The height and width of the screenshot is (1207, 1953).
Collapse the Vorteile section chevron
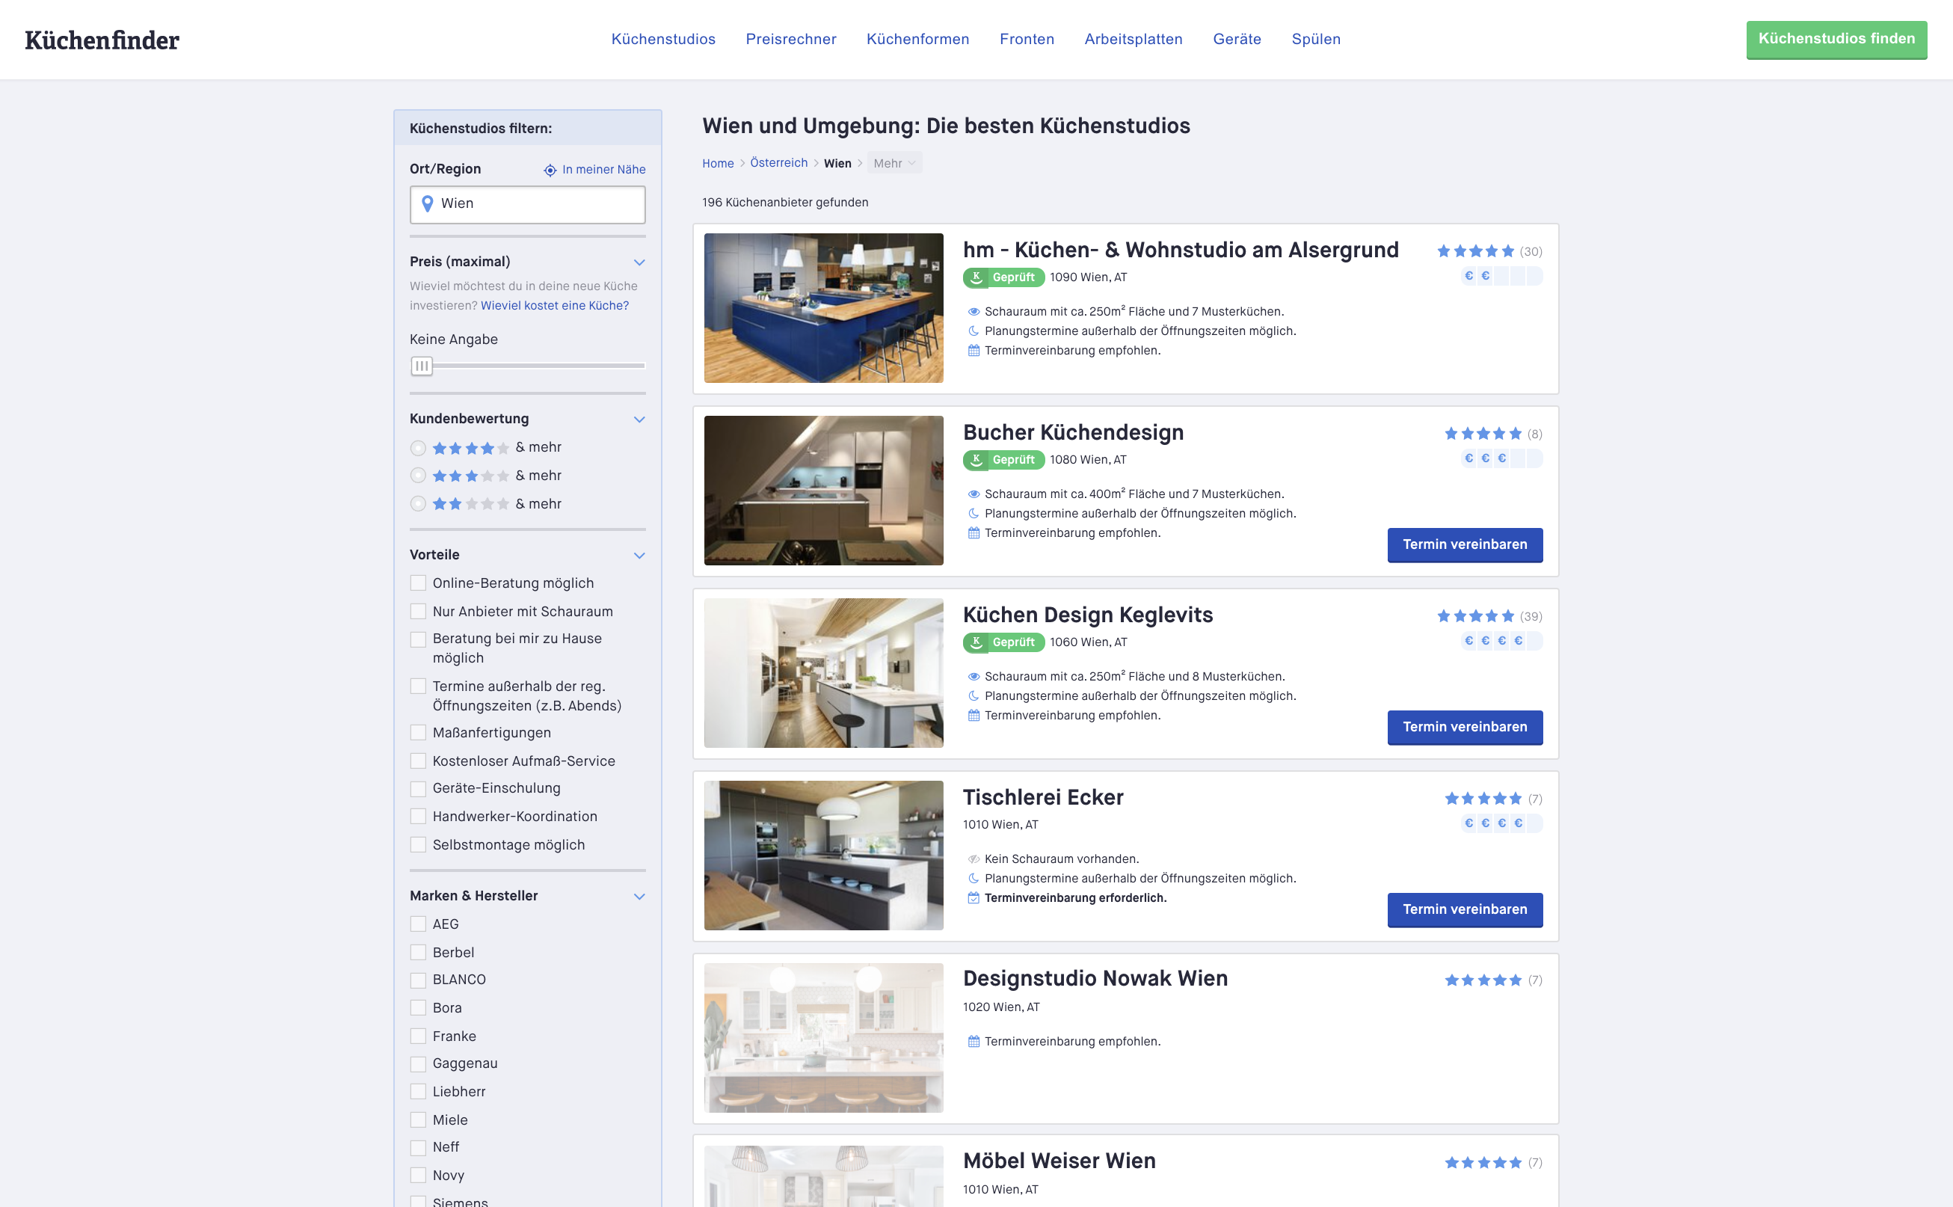pos(639,556)
